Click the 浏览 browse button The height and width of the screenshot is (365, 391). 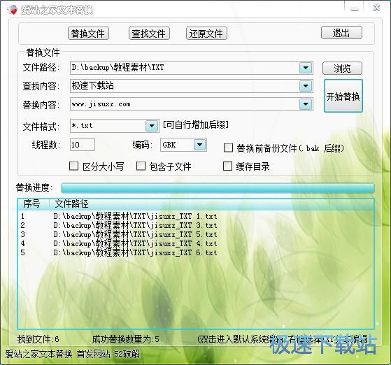[x=342, y=69]
